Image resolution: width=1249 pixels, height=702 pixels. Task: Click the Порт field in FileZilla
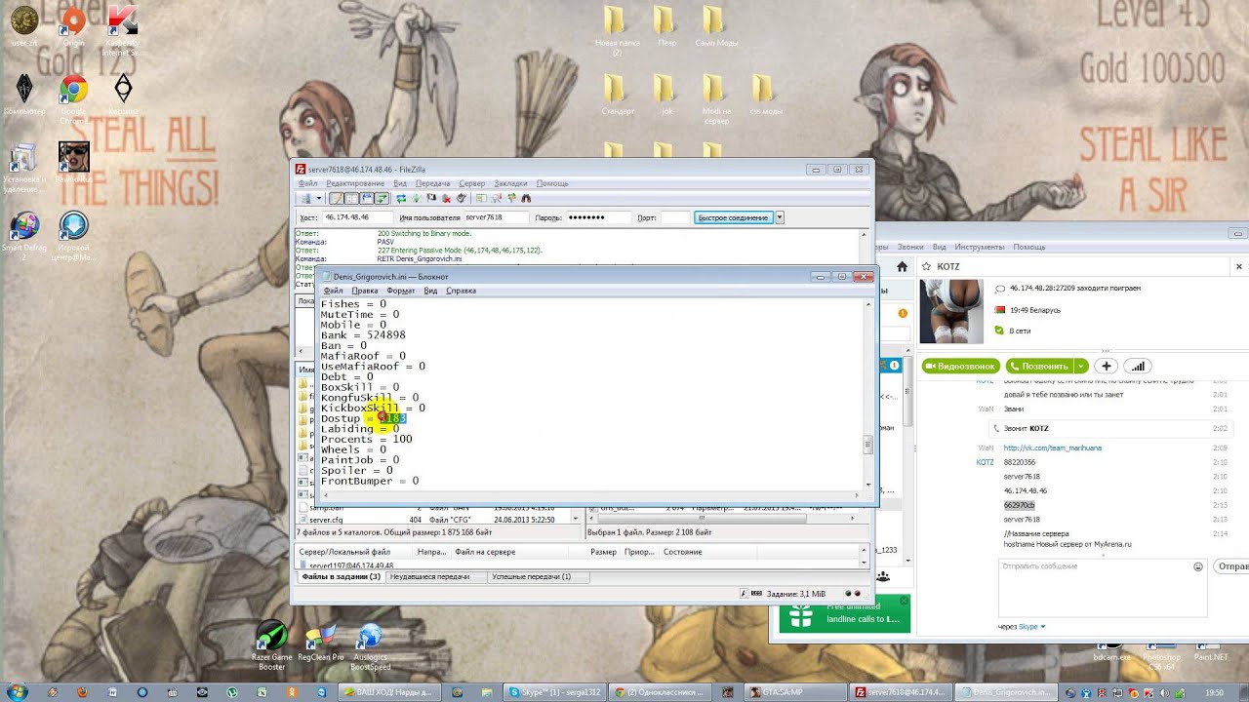pos(675,217)
